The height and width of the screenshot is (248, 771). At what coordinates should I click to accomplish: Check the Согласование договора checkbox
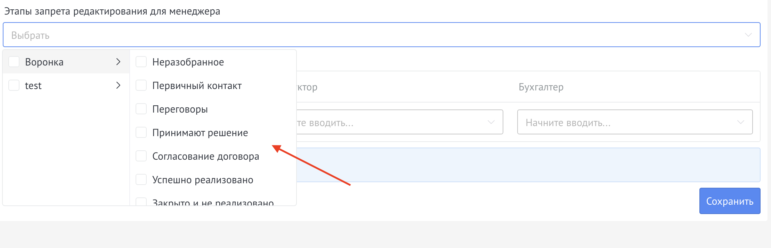tap(141, 156)
